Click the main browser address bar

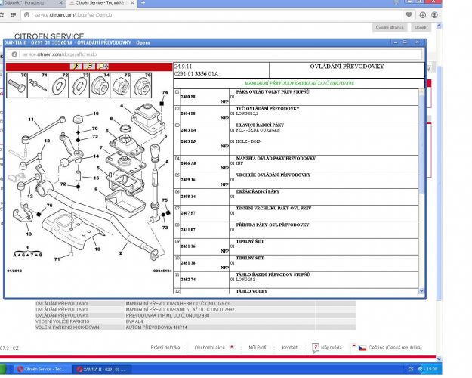[211, 15]
